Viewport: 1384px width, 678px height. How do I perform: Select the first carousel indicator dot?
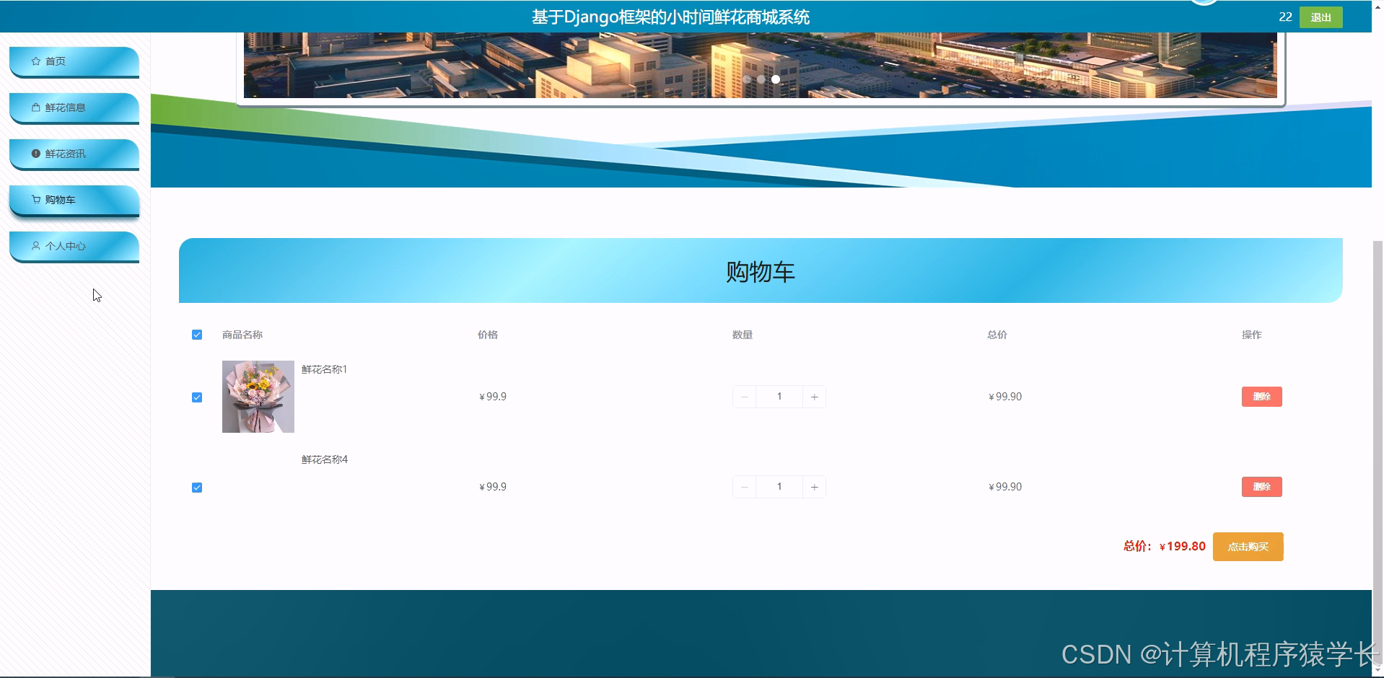point(747,79)
